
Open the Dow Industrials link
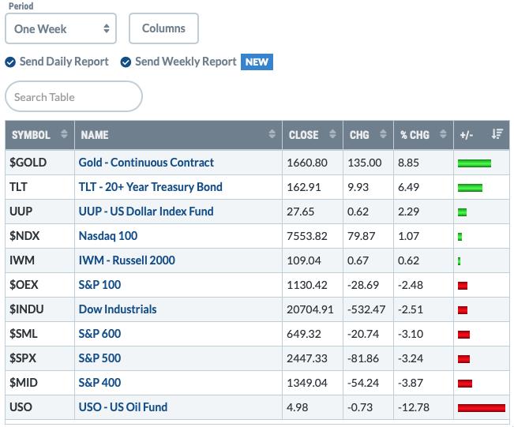tap(118, 309)
